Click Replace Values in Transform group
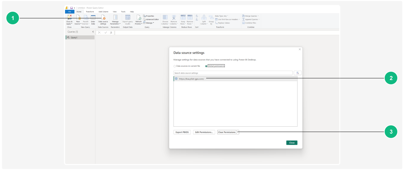This screenshot has width=405, height=170. (223, 23)
